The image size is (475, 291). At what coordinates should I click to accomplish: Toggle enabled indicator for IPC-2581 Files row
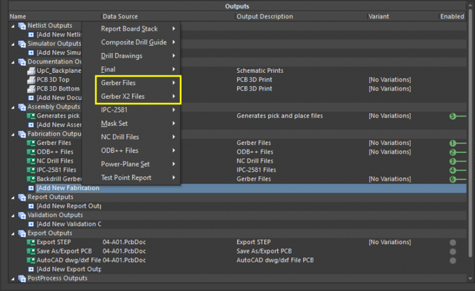point(453,170)
